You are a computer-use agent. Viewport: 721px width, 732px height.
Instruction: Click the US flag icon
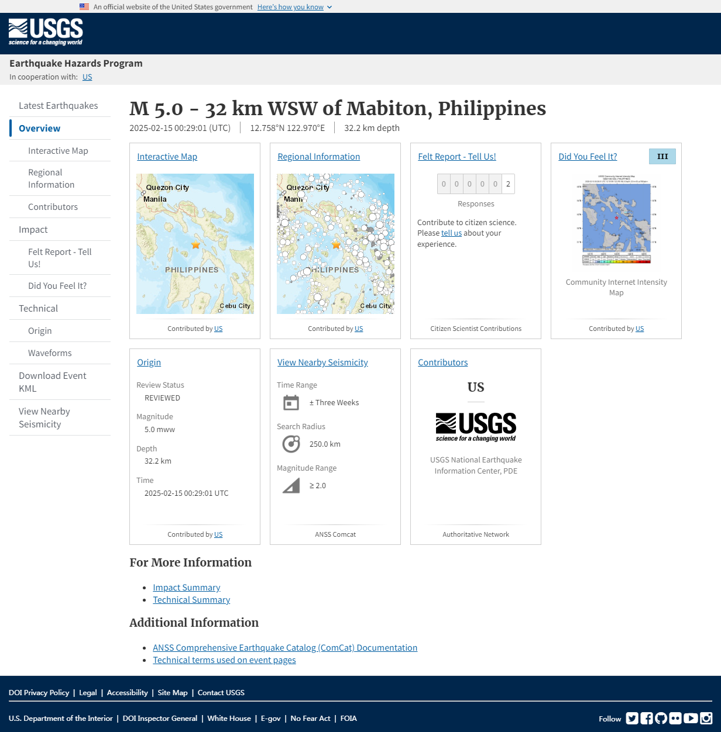coord(84,7)
